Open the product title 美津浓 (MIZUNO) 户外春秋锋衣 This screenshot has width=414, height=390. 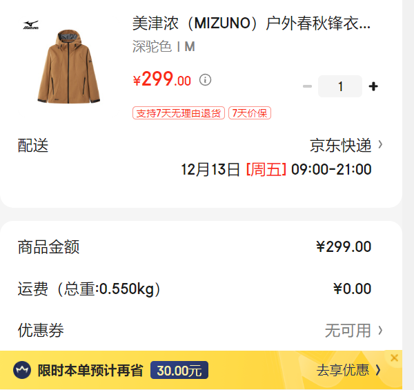click(x=251, y=23)
